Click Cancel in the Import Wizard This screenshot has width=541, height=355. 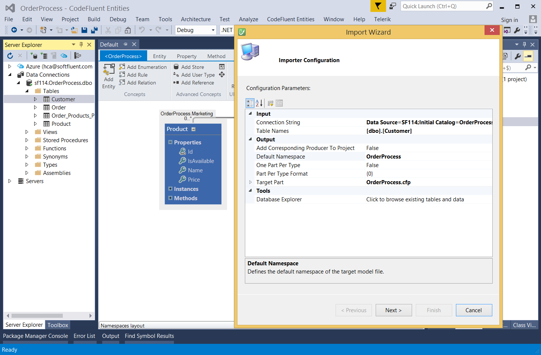point(474,310)
